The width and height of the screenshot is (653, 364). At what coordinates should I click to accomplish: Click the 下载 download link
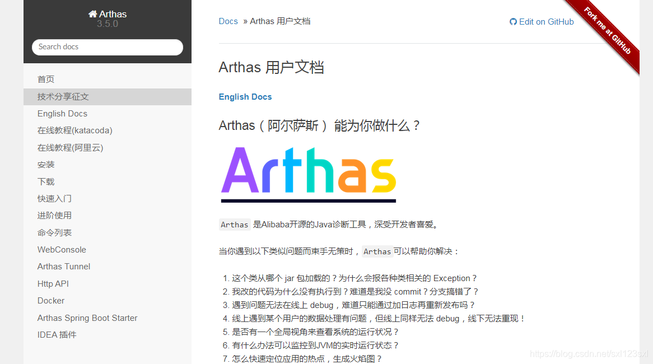coord(45,181)
